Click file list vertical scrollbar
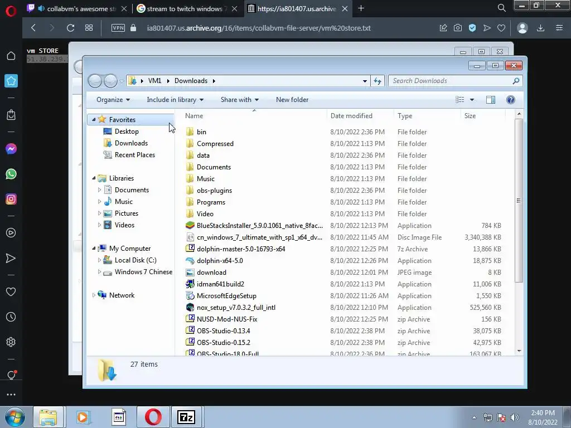 point(519,200)
